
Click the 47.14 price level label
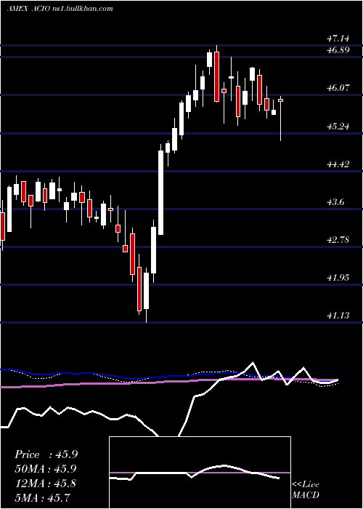[x=338, y=39]
